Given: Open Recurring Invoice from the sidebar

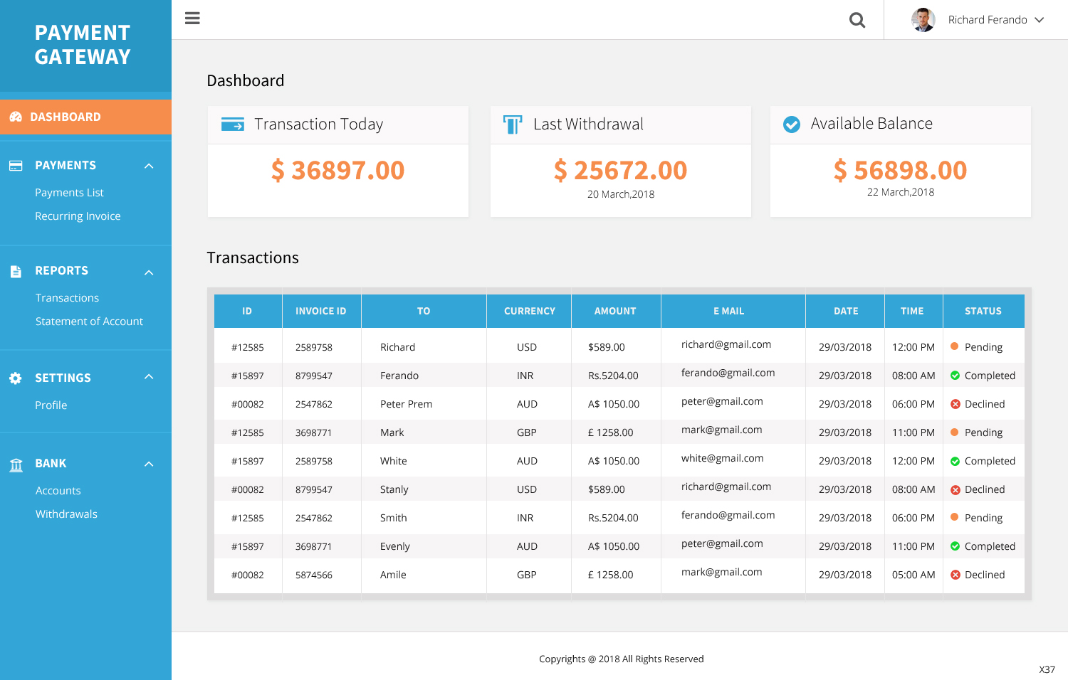Looking at the screenshot, I should 78,216.
